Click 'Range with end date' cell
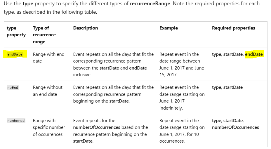This screenshot has height=149, width=271. (48, 58)
